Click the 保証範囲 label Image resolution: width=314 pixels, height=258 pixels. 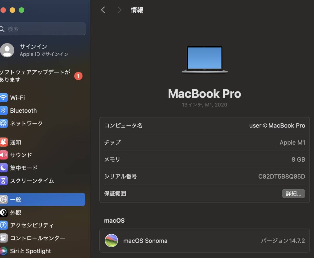[115, 194]
